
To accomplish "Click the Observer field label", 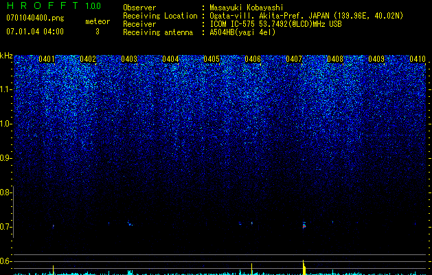I will (139, 8).
